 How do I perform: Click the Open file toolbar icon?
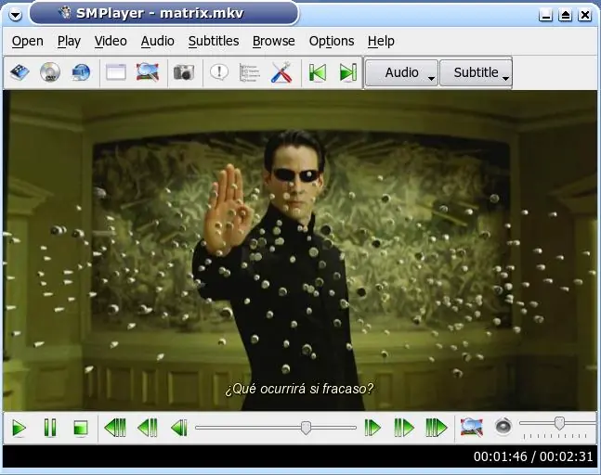[x=20, y=72]
